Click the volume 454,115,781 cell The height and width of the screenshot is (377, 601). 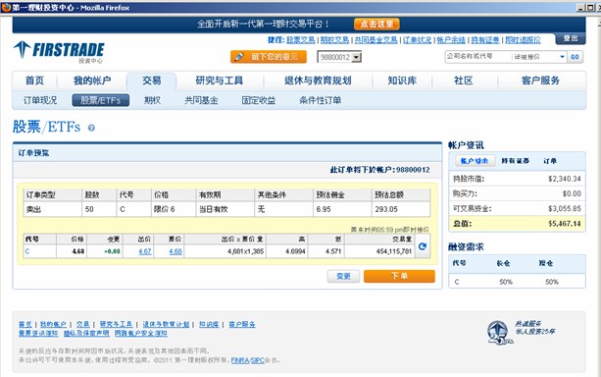(379, 251)
